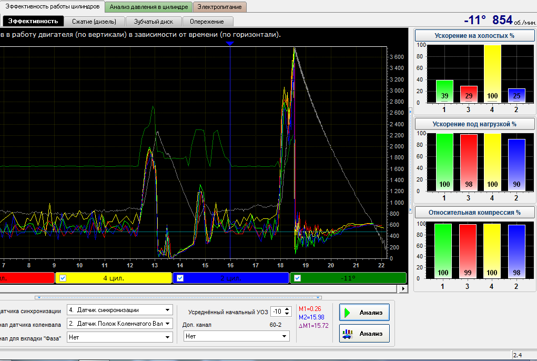The width and height of the screenshot is (537, 361).
Task: Click the 60-2 disc type label
Action: (x=276, y=325)
